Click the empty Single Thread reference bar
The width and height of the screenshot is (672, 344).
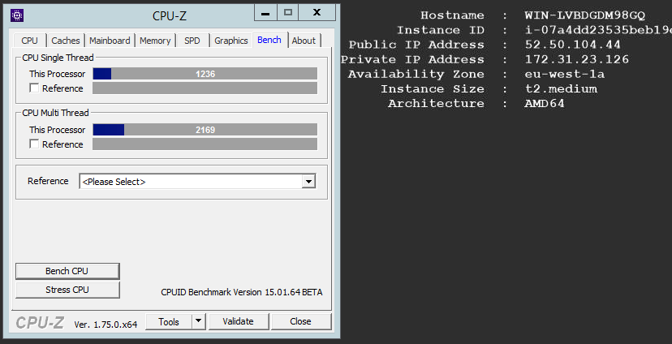tap(205, 88)
